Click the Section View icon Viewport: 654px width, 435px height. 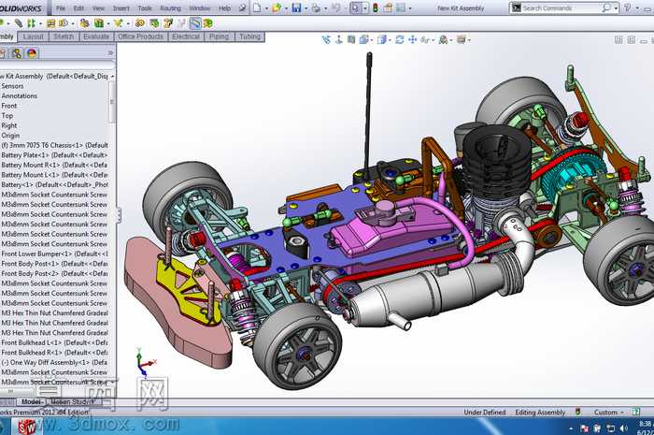pyautogui.click(x=351, y=39)
